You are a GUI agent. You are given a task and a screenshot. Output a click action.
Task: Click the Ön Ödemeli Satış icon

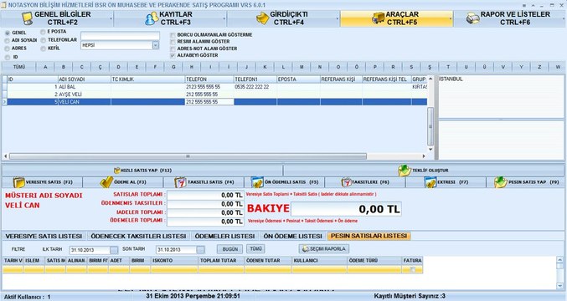pyautogui.click(x=257, y=182)
